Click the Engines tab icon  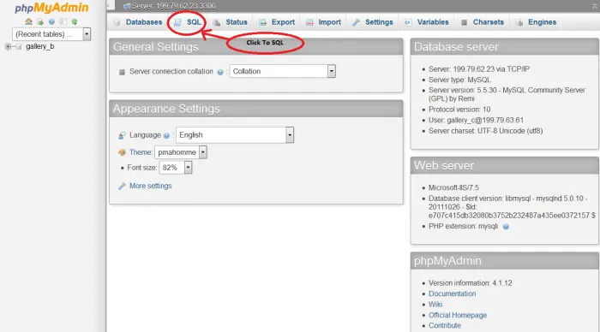pos(519,22)
